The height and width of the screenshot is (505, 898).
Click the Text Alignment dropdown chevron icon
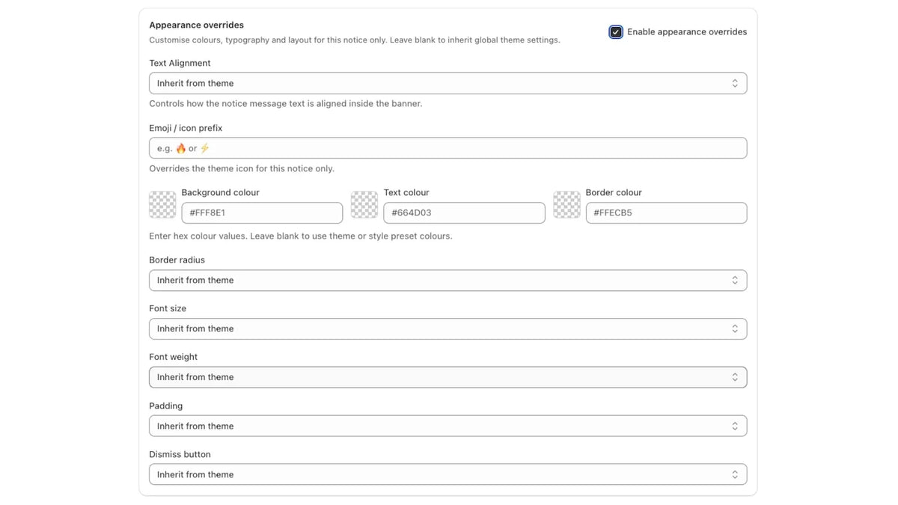point(735,83)
